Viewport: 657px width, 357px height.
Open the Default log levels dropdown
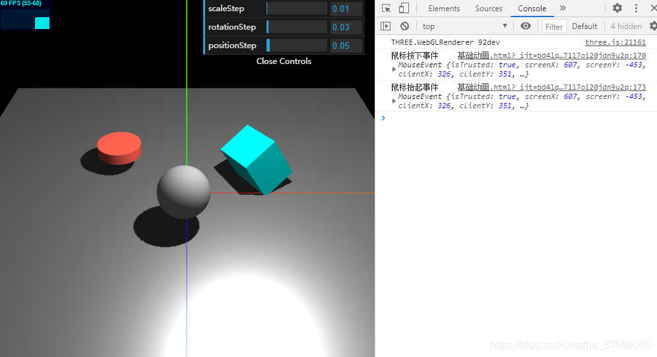pos(584,26)
